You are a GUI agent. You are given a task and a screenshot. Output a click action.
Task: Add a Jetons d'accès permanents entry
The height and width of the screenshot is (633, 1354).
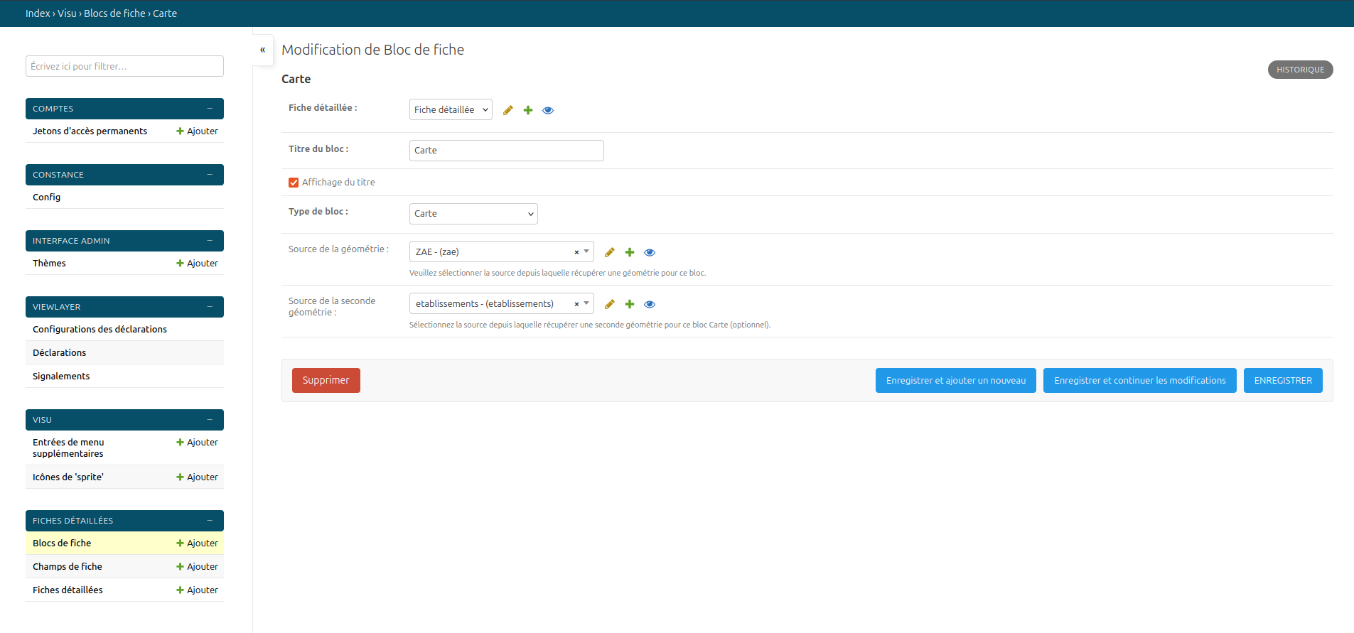(x=197, y=131)
